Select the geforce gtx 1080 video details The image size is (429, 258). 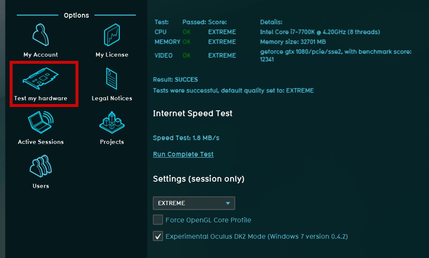click(x=335, y=55)
